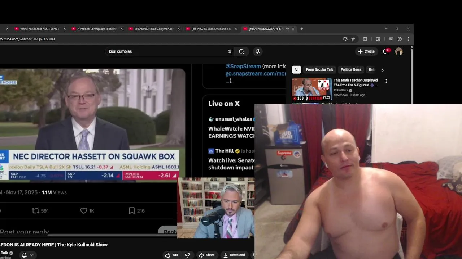Show more filter chips with right arrow
462x259 pixels.
coord(383,70)
